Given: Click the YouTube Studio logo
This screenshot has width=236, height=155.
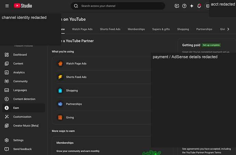Looking at the screenshot, I should (x=23, y=6).
